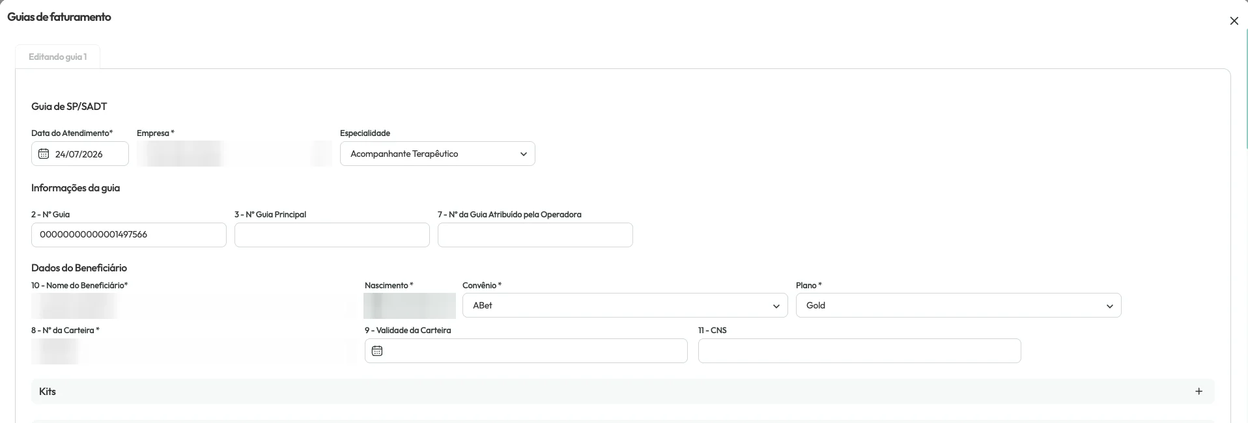The width and height of the screenshot is (1248, 423).
Task: Open the Especialidade dropdown
Action: [438, 154]
